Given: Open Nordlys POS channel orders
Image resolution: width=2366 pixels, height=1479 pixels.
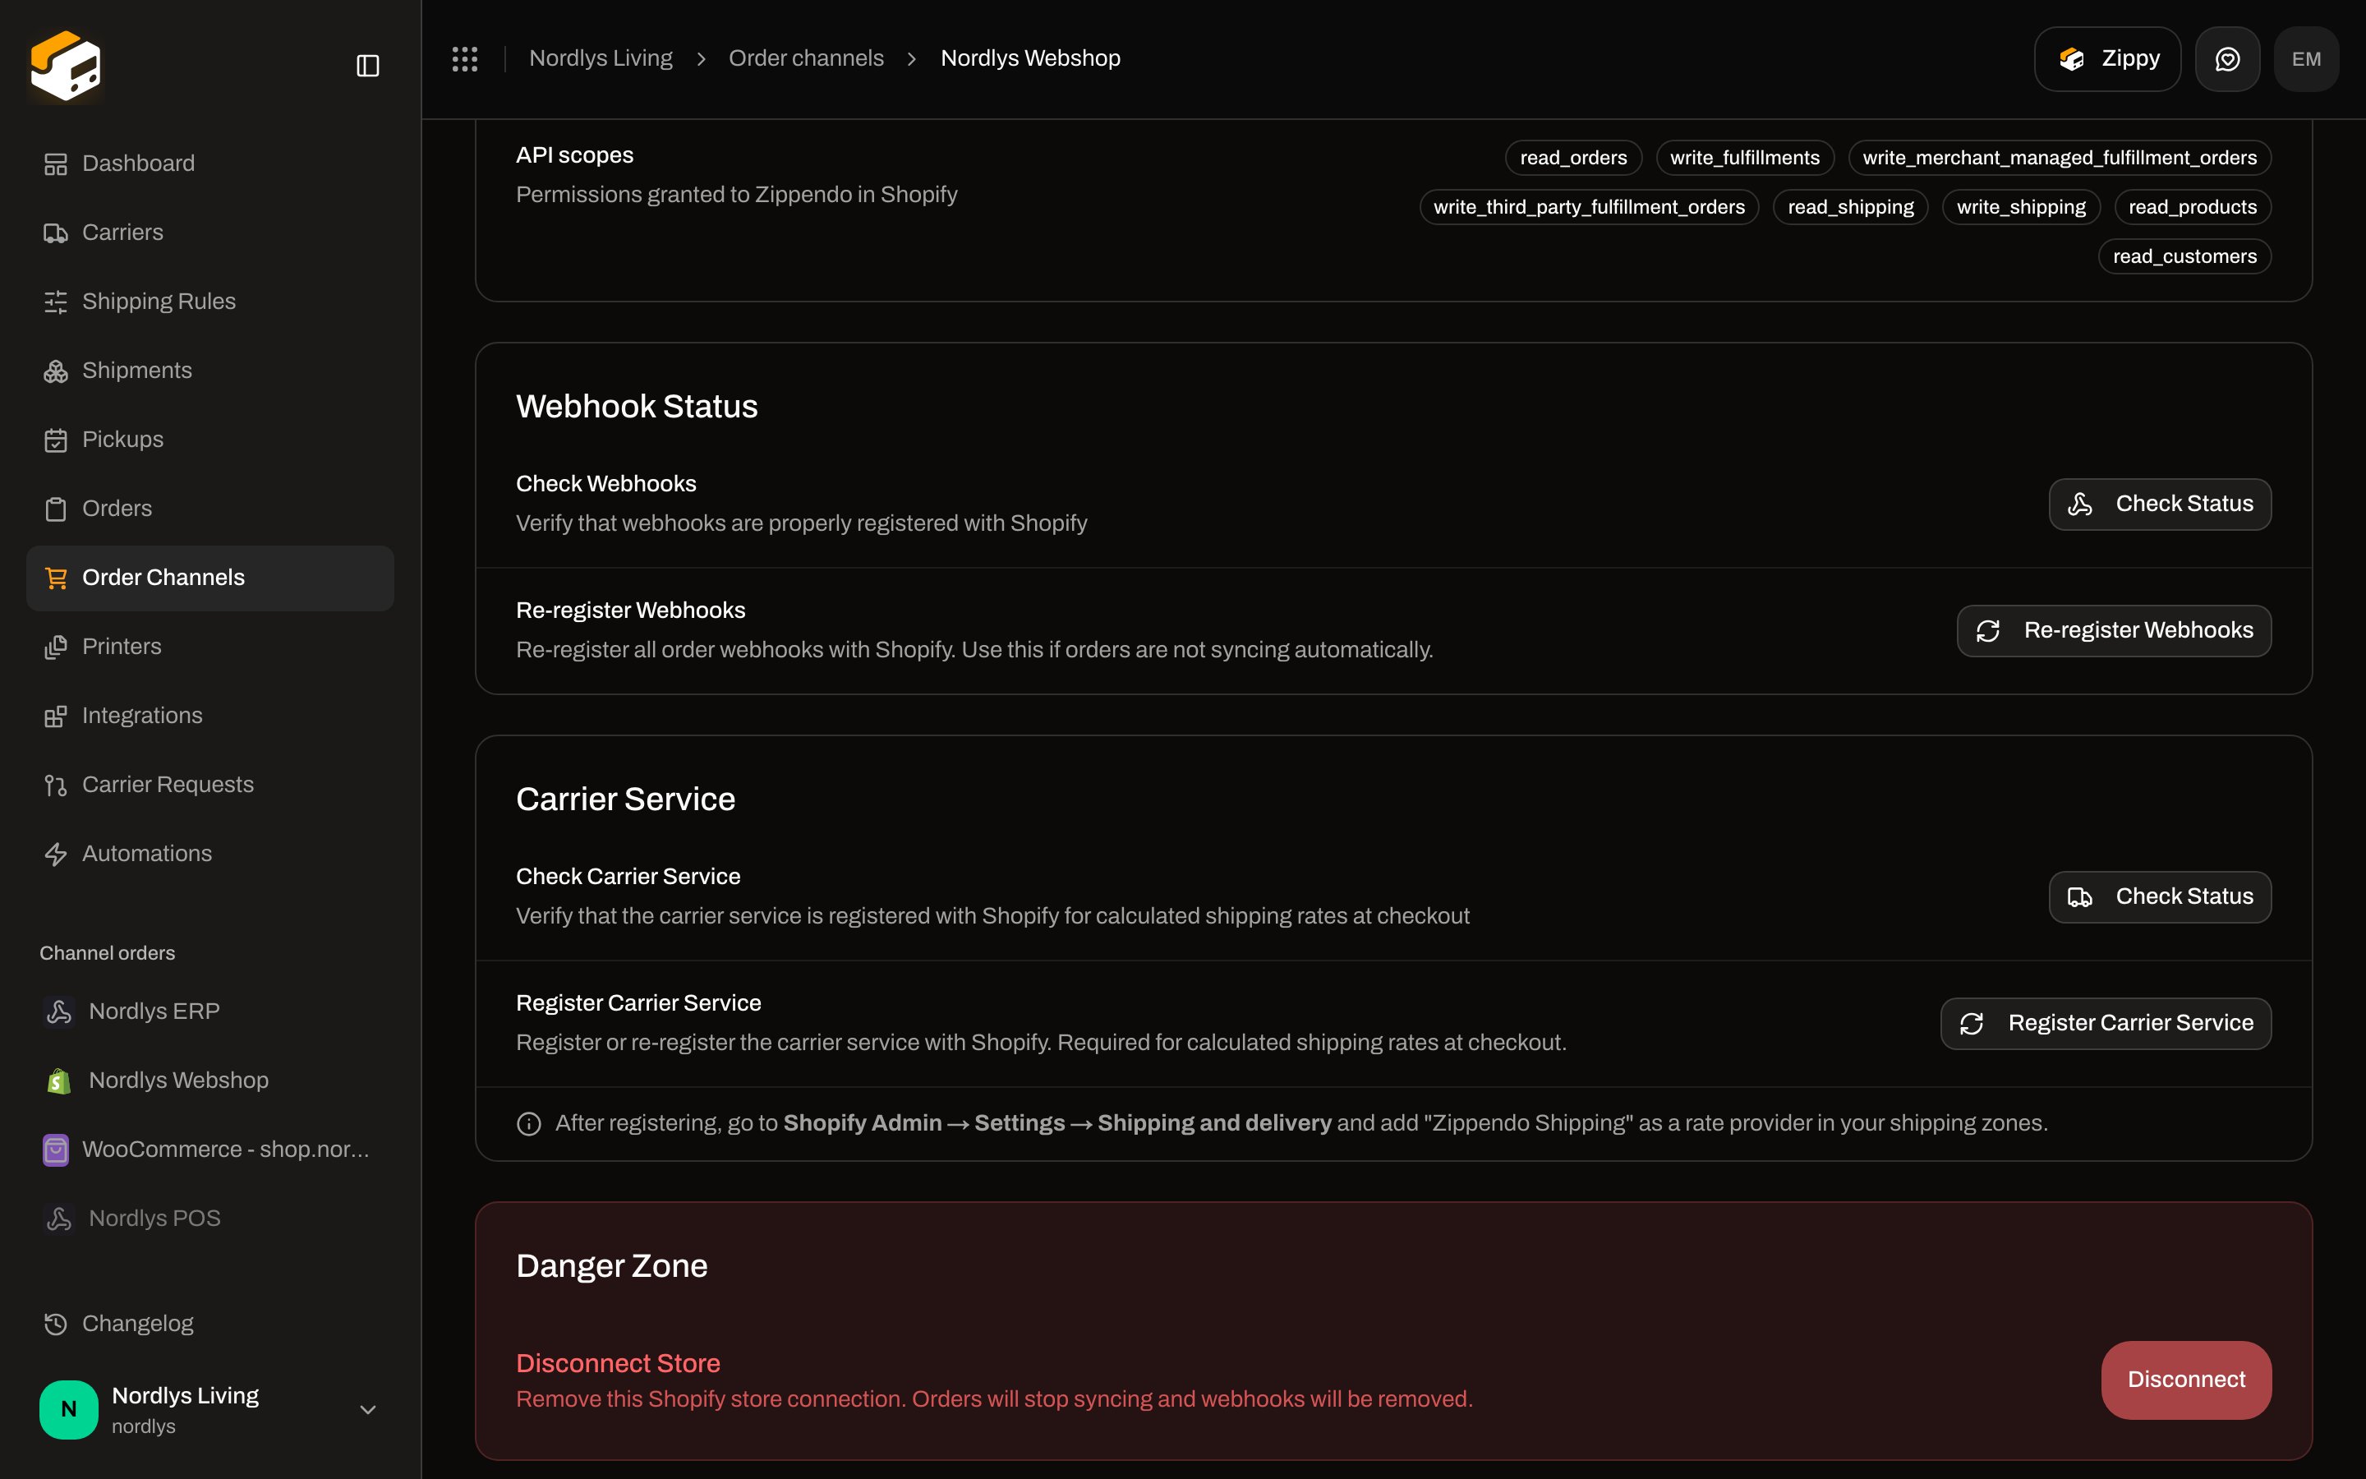Looking at the screenshot, I should pos(210,1219).
